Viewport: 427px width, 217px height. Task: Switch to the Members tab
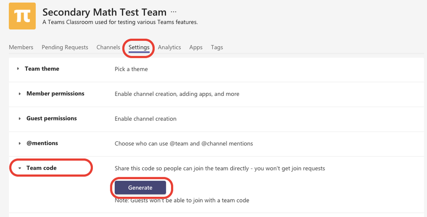(x=21, y=48)
